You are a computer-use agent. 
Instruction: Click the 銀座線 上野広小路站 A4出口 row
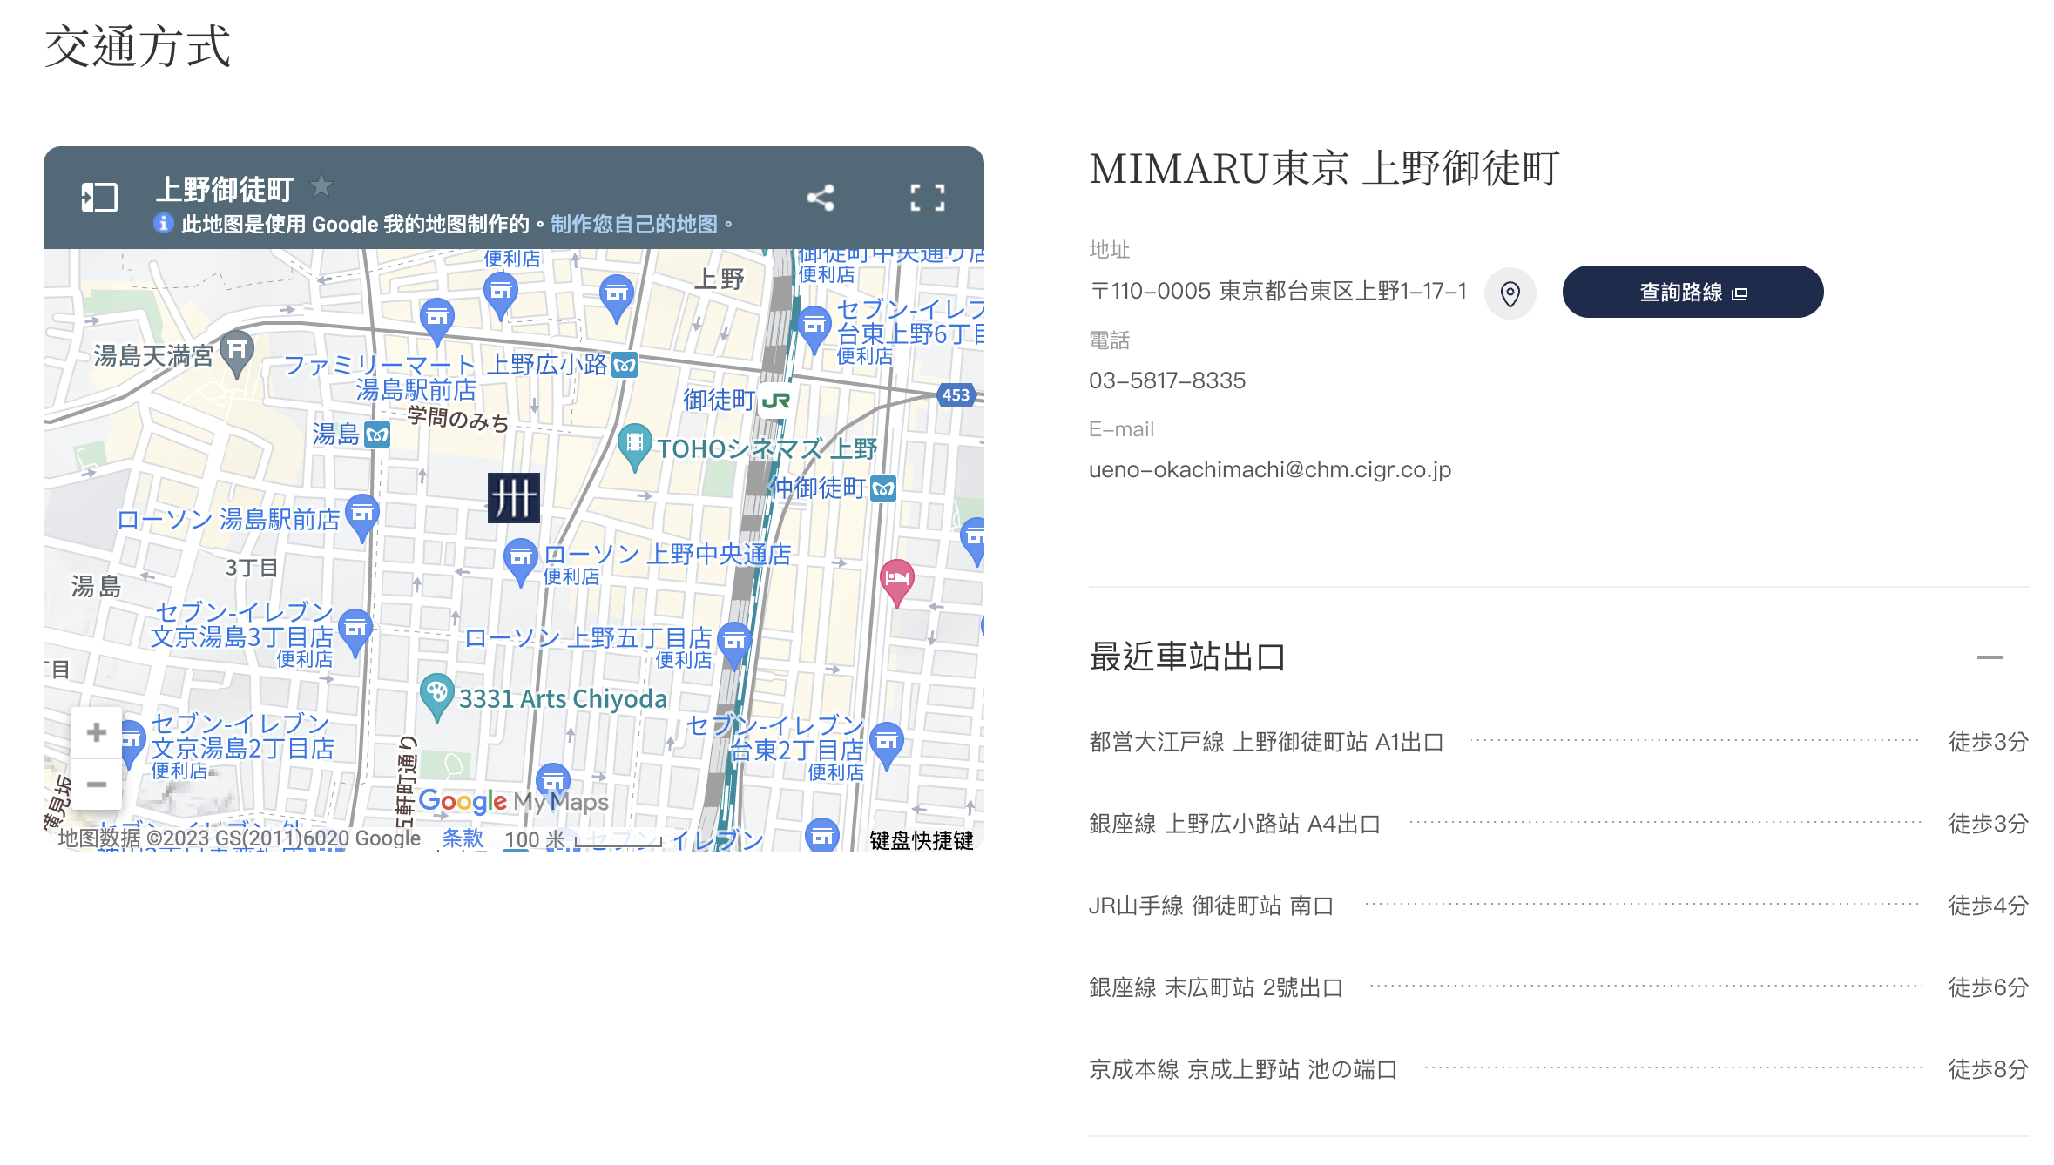pyautogui.click(x=1558, y=824)
